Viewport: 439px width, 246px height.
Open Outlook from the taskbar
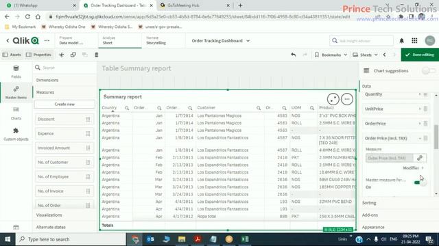pos(150,239)
